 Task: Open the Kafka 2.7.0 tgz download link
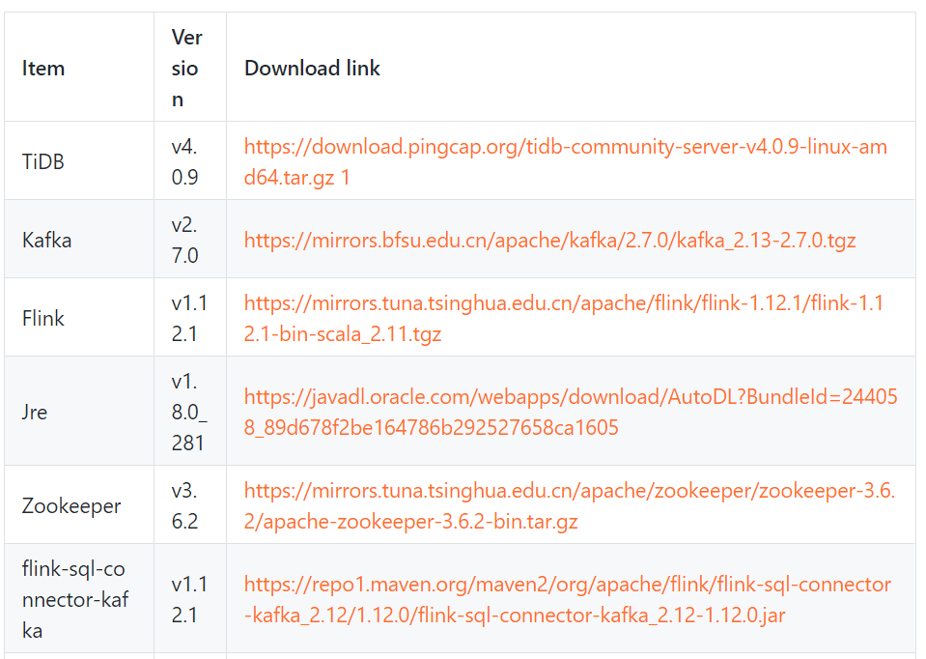tap(549, 240)
